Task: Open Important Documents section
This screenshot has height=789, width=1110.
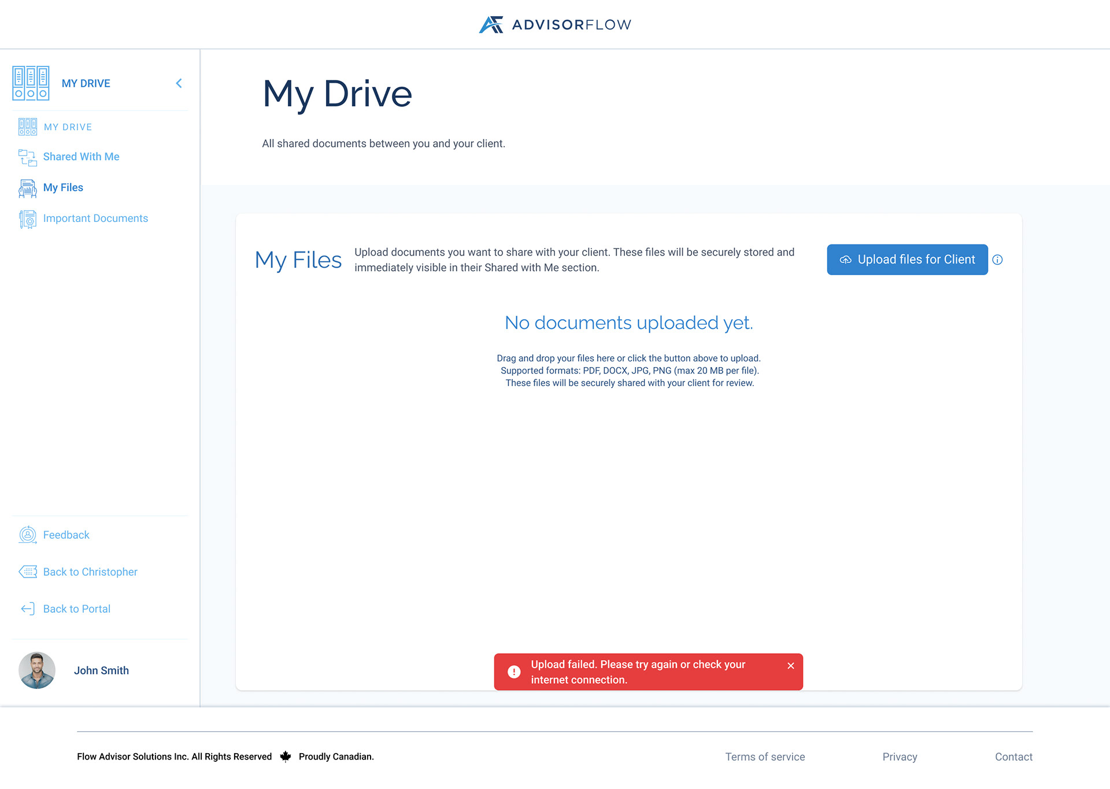Action: pos(95,218)
